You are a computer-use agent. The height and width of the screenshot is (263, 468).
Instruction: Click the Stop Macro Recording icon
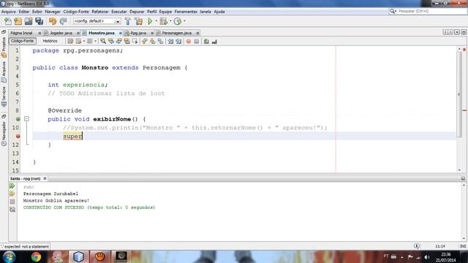pyautogui.click(x=197, y=41)
